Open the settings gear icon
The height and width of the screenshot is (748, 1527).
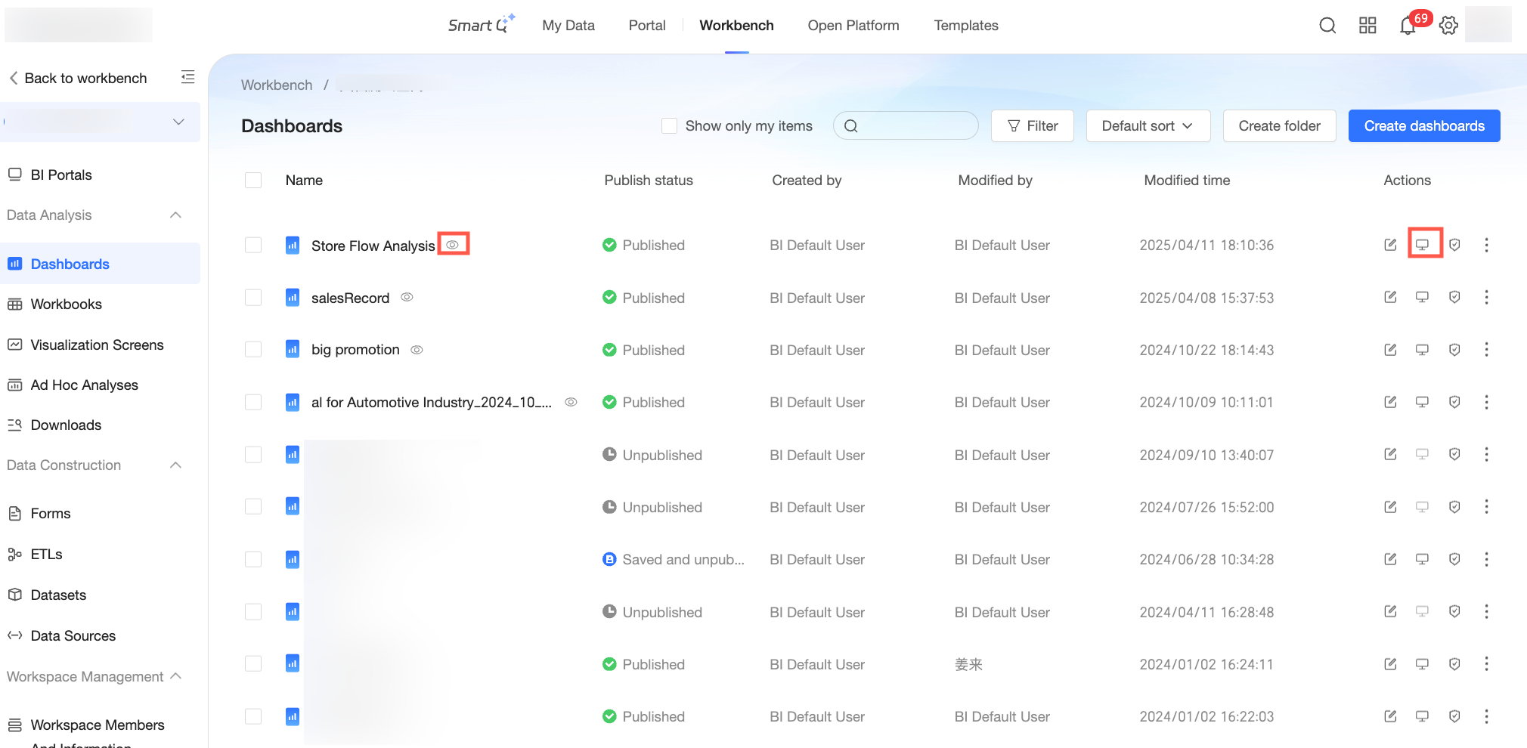click(x=1448, y=26)
